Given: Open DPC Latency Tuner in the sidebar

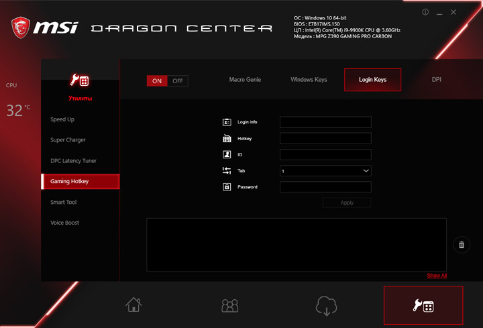Looking at the screenshot, I should point(73,161).
